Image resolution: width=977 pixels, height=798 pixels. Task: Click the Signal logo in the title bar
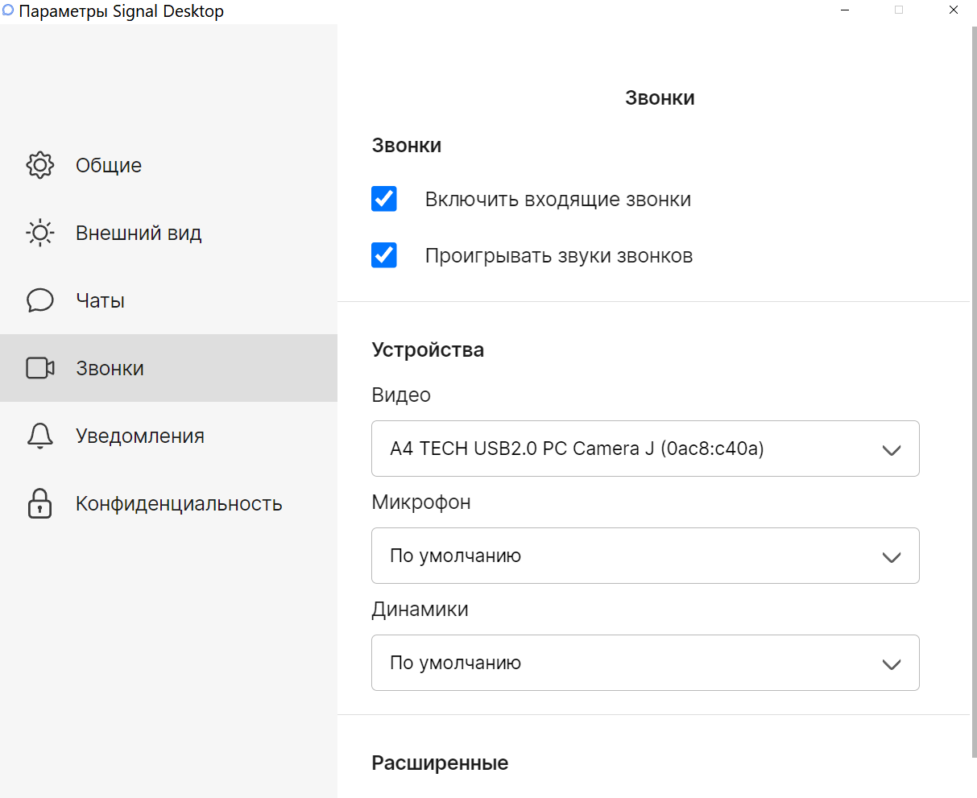[8, 10]
